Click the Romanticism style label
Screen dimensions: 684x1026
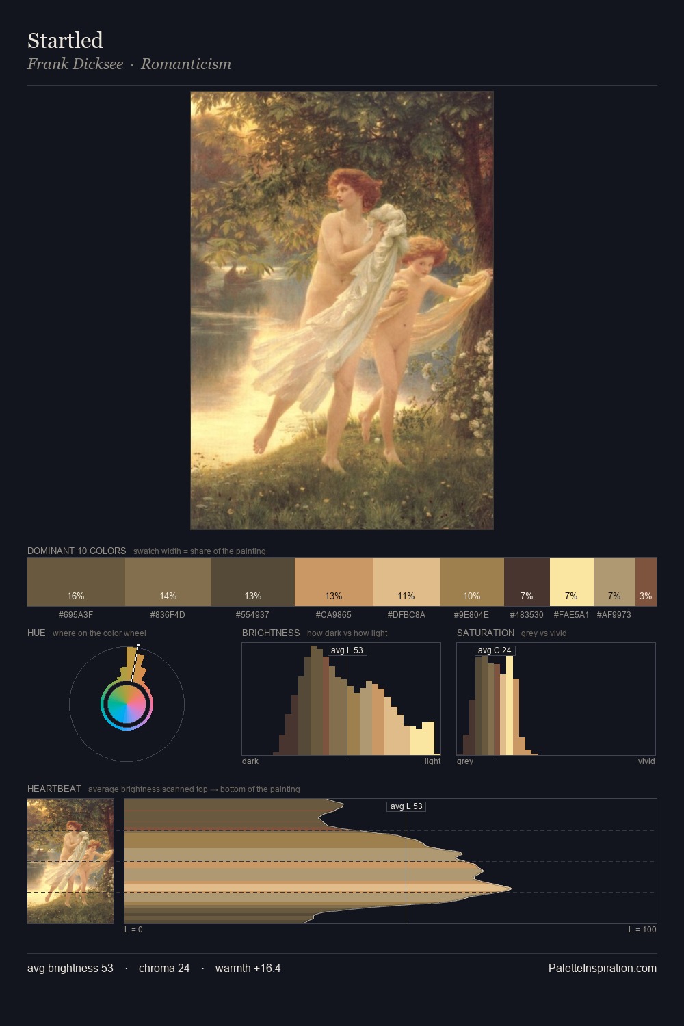tap(186, 64)
